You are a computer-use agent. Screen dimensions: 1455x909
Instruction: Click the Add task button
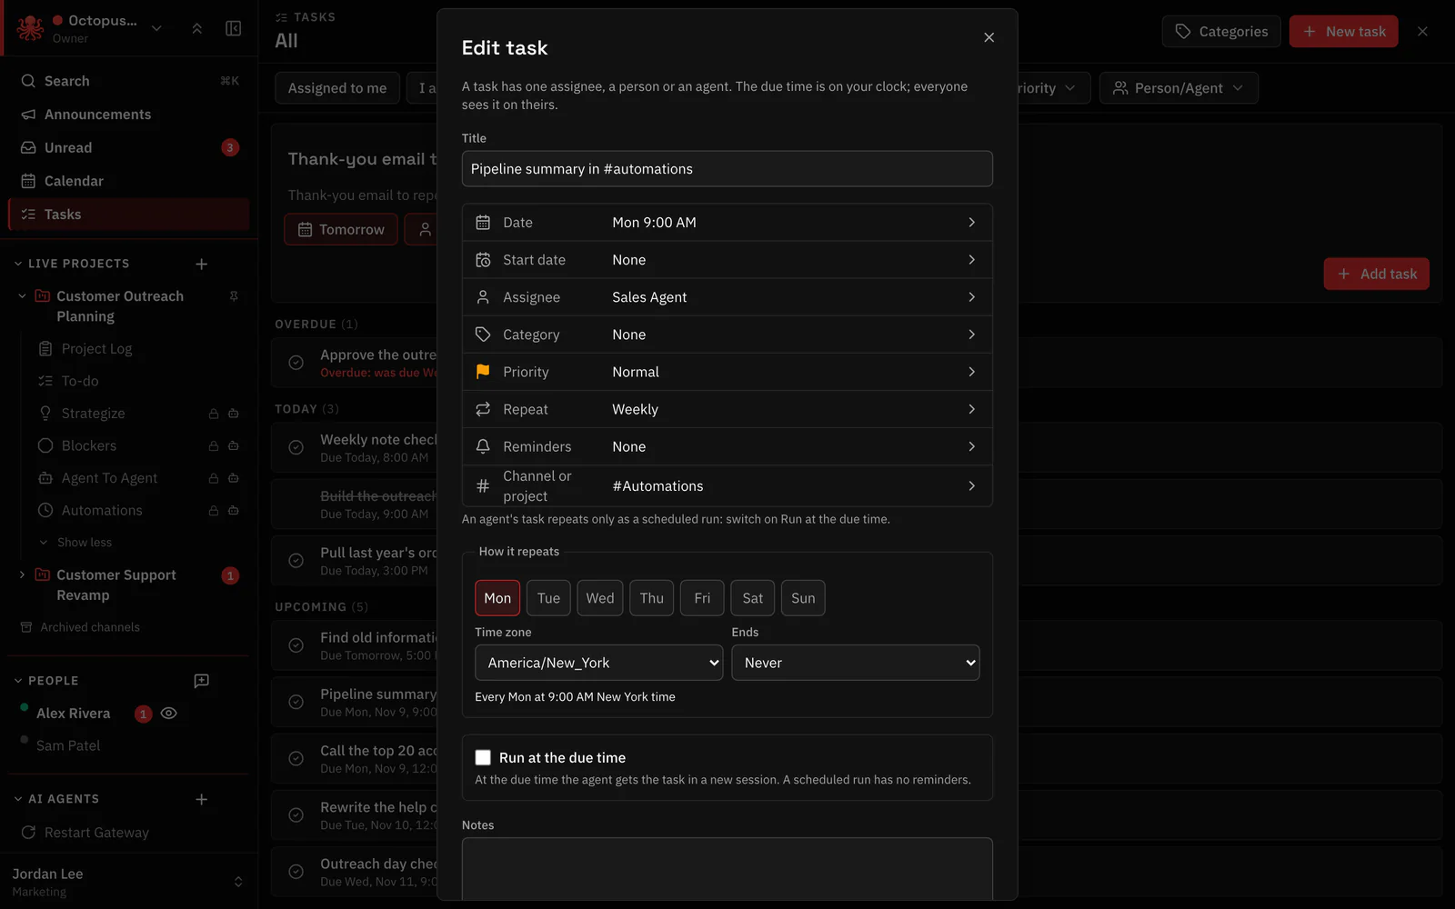point(1377,274)
